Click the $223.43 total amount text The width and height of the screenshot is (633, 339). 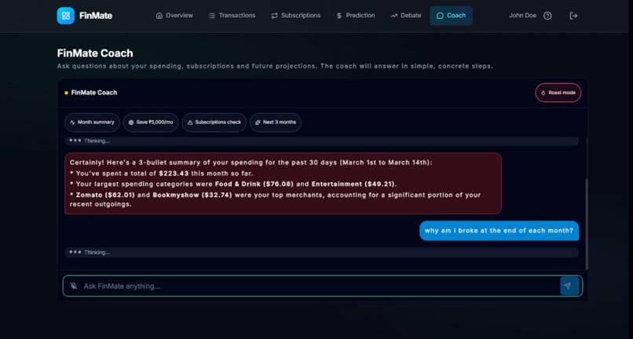coord(174,173)
